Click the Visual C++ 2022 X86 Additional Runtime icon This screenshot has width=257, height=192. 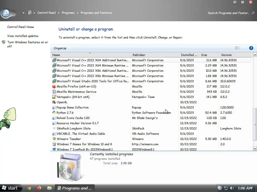point(54,70)
